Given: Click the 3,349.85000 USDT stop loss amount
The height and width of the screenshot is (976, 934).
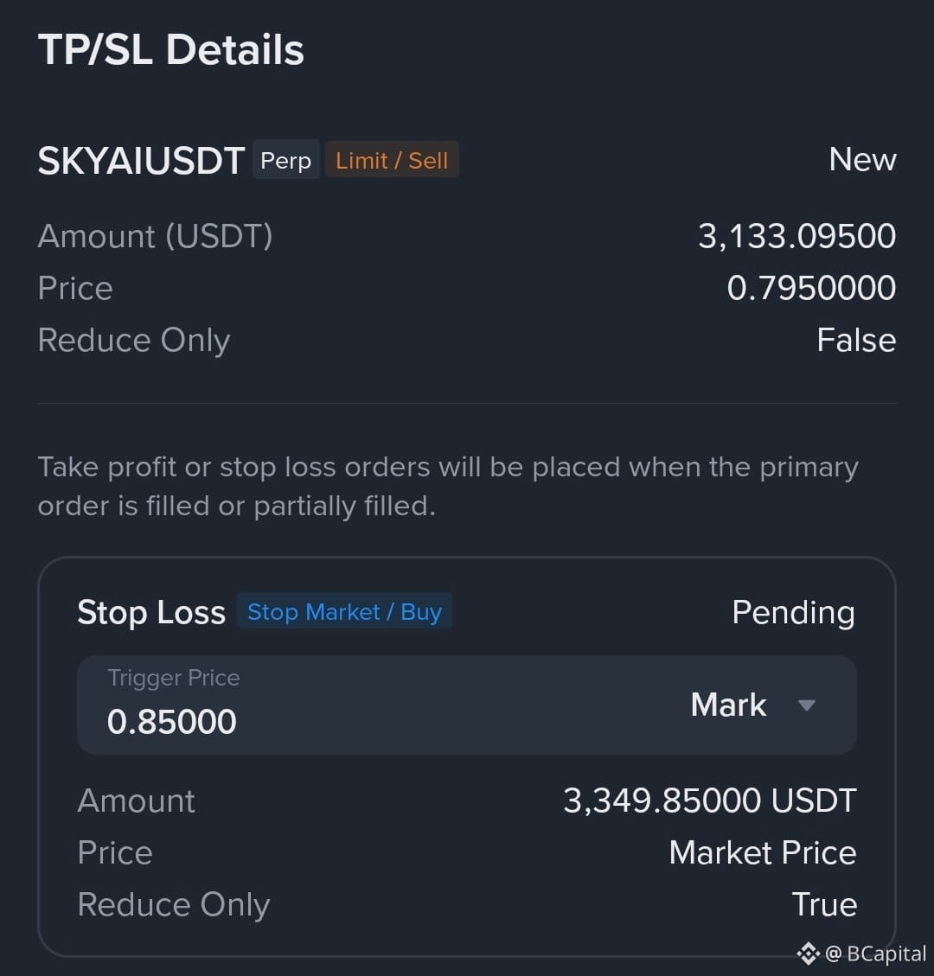Looking at the screenshot, I should pyautogui.click(x=710, y=800).
